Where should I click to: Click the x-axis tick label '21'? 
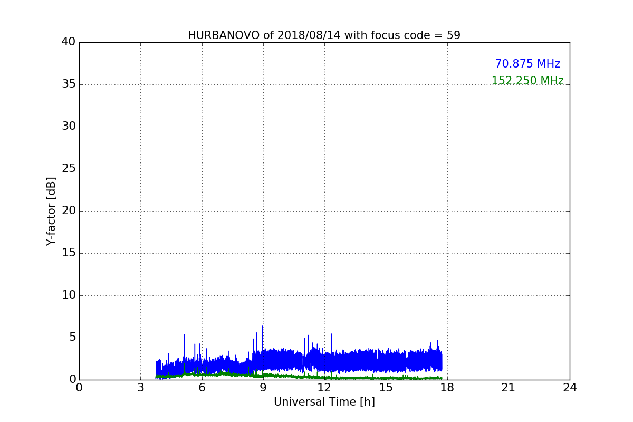click(x=509, y=387)
